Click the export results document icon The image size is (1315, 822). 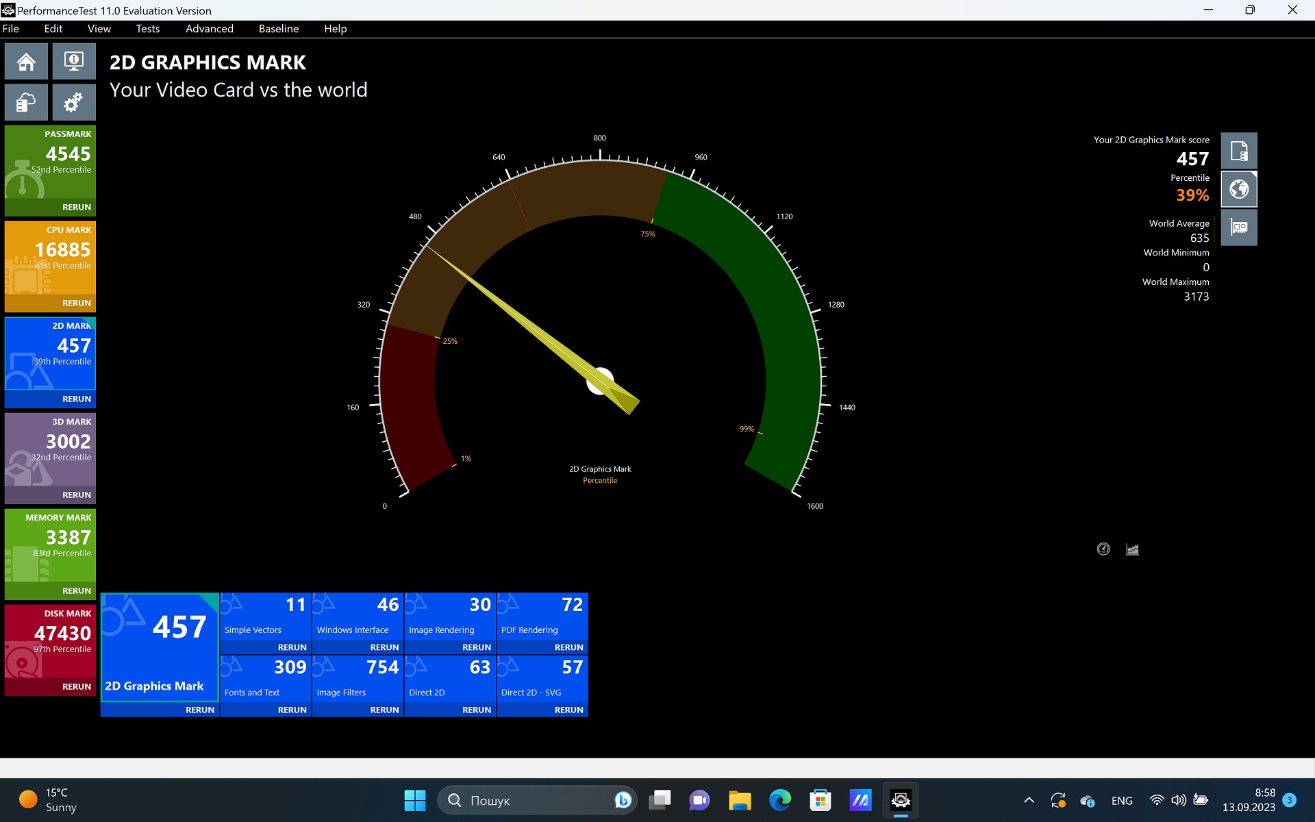[1239, 151]
